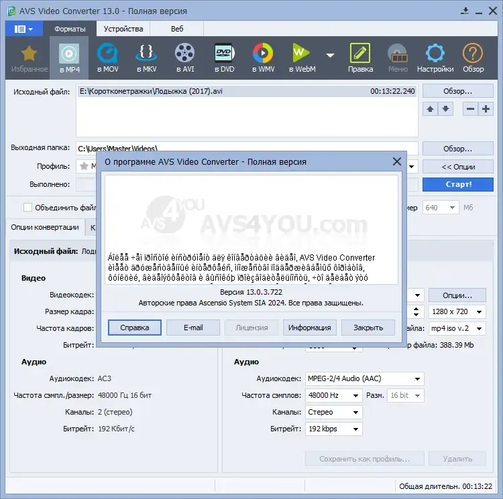Choose the AVI film reel icon
The height and width of the screenshot is (499, 503).
(x=185, y=58)
